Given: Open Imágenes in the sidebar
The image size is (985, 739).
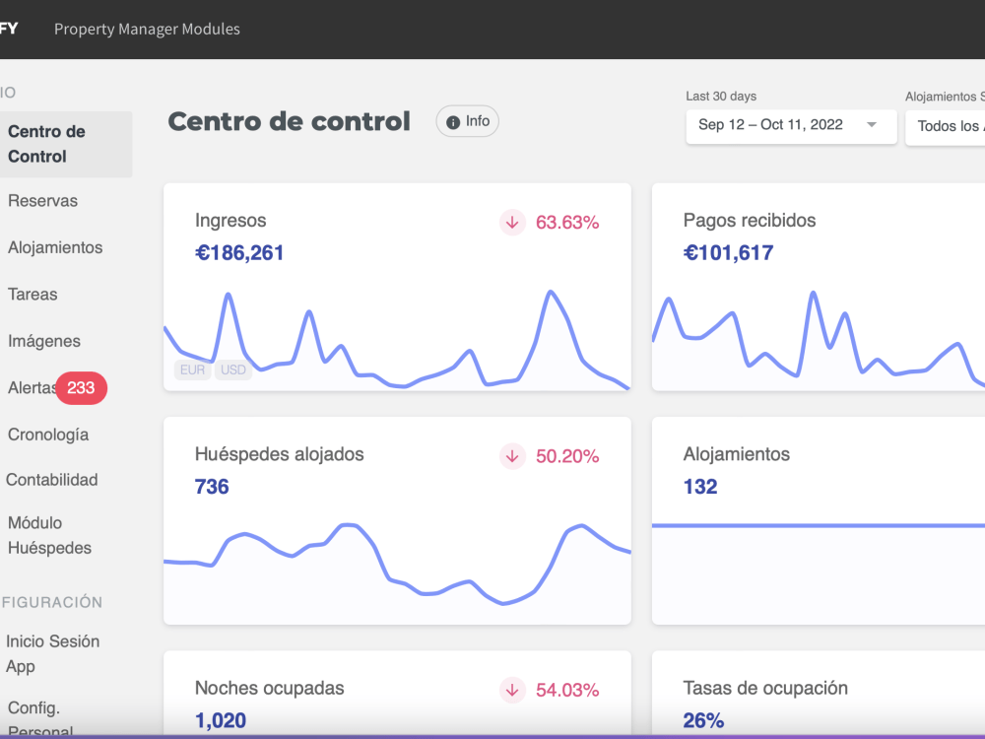Looking at the screenshot, I should 44,341.
